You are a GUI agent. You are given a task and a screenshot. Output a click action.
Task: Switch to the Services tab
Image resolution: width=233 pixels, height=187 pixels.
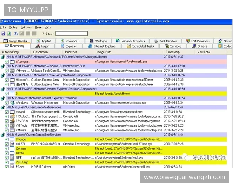click(173, 46)
